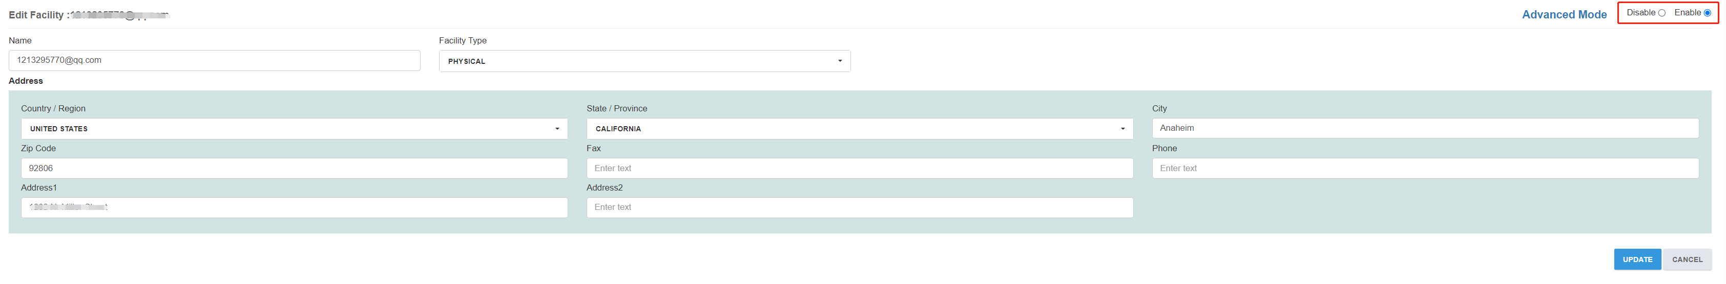Select the Fax input box
Screen dimensions: 1726x284
point(859,168)
